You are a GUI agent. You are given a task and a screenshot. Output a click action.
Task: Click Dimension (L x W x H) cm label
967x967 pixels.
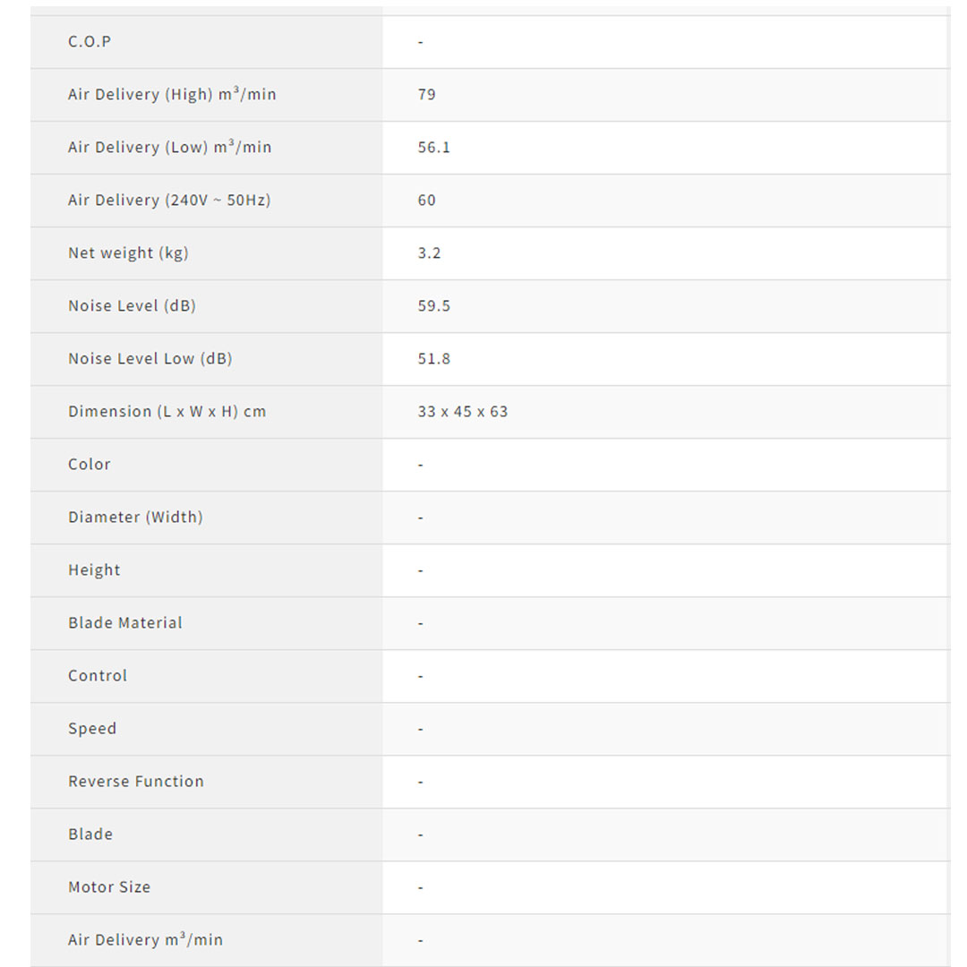(x=167, y=412)
